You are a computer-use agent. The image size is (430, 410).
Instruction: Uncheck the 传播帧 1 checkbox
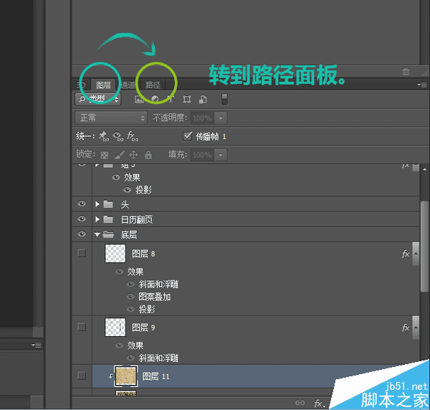click(x=187, y=136)
